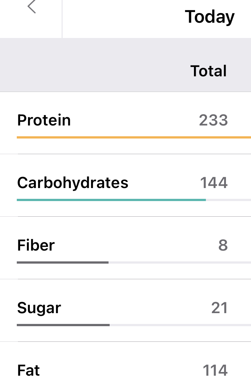Viewport: 251px width, 385px height.
Task: Select the Fat nutrient label
Action: click(x=28, y=370)
